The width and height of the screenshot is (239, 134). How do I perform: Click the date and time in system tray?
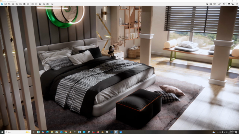[231, 132]
